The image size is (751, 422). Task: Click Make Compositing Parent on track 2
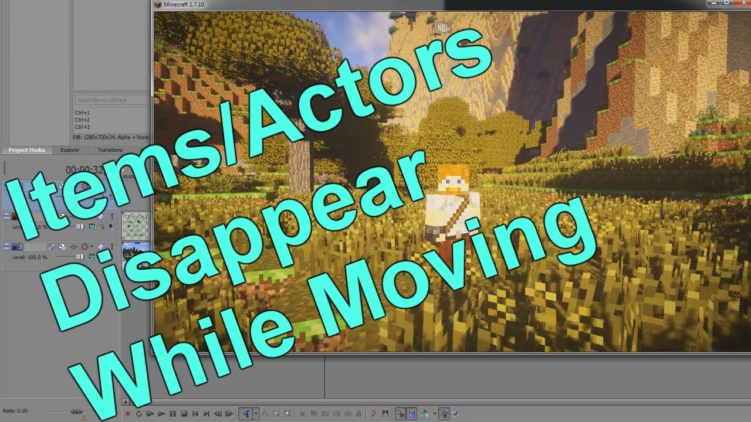pyautogui.click(x=111, y=227)
